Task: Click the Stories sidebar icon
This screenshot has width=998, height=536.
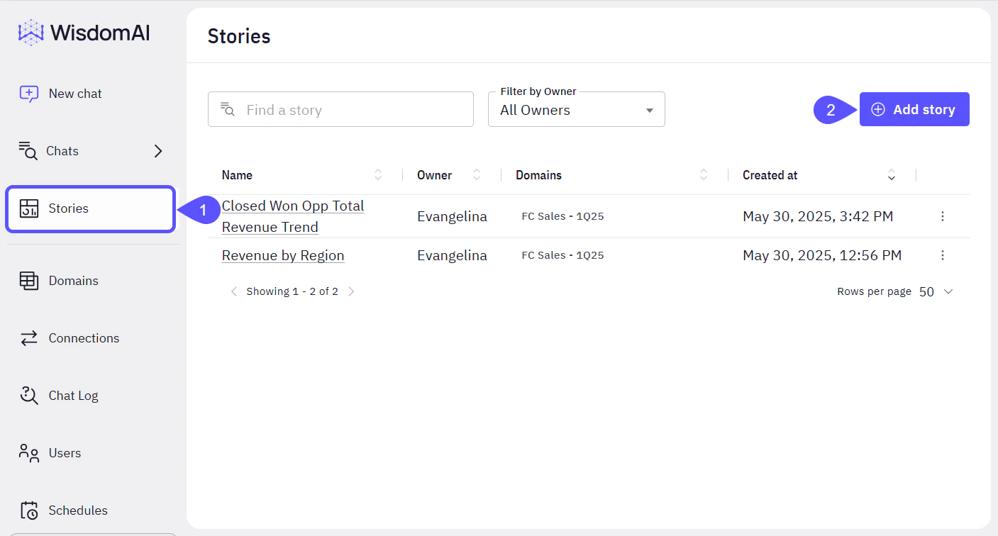Action: 28,208
